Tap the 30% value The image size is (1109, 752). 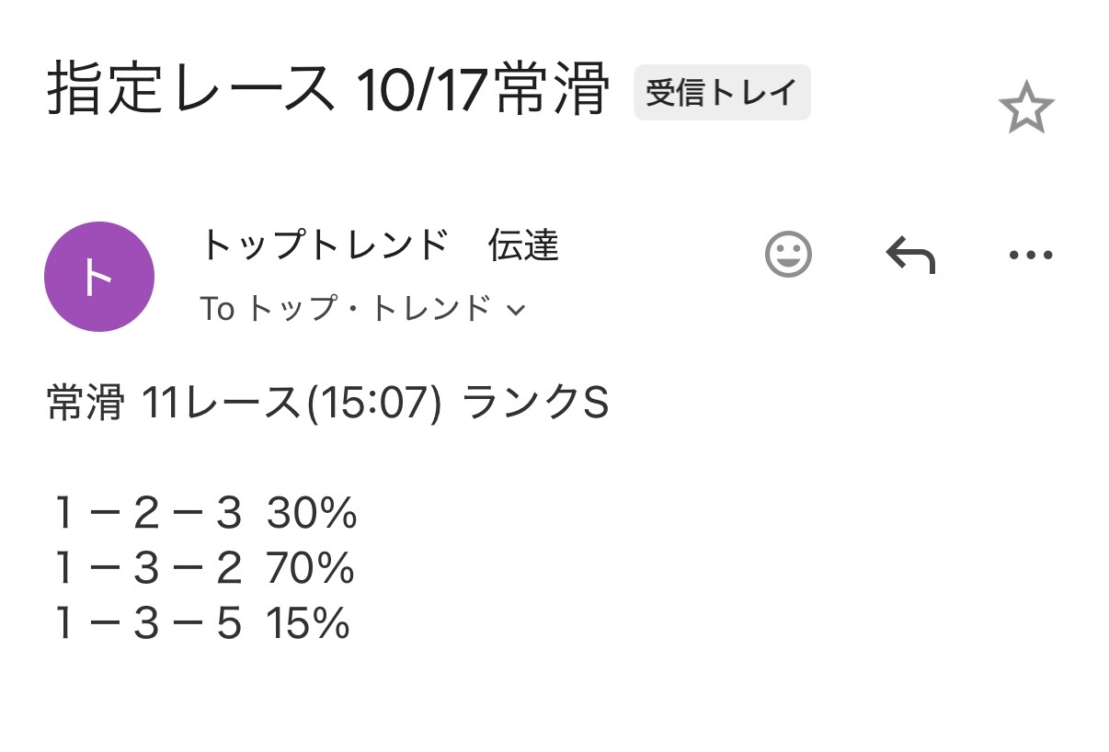[311, 515]
